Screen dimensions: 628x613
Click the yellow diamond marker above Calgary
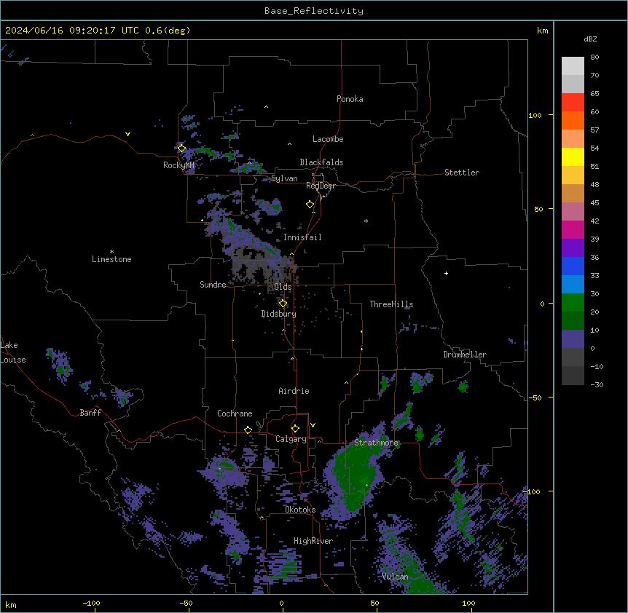pos(295,429)
